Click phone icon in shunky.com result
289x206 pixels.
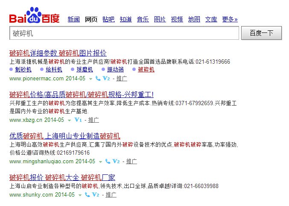pos(87,195)
